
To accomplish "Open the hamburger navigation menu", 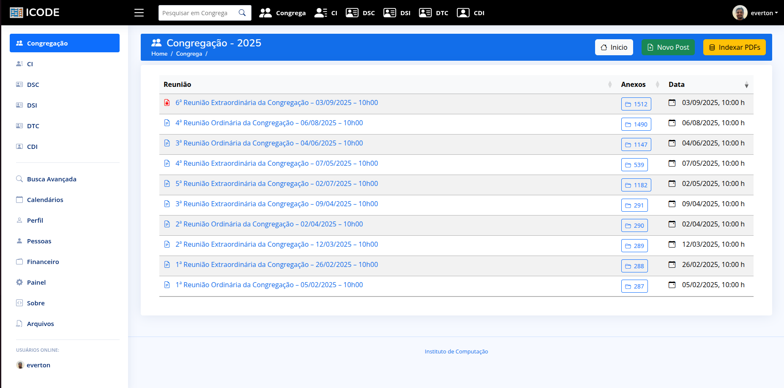I will pos(139,13).
